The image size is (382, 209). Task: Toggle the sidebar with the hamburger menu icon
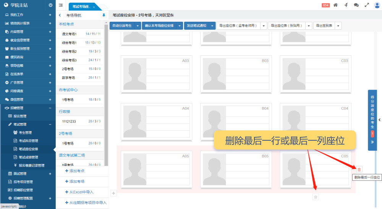tap(61, 5)
